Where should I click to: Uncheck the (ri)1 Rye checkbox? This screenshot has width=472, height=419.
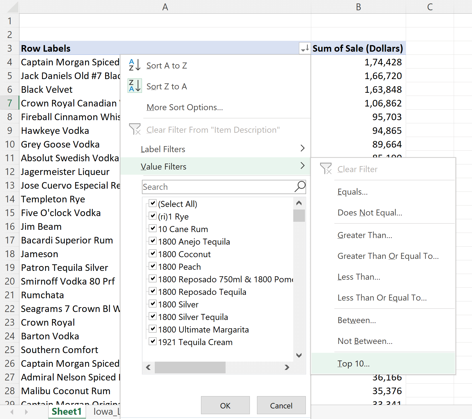[153, 216]
